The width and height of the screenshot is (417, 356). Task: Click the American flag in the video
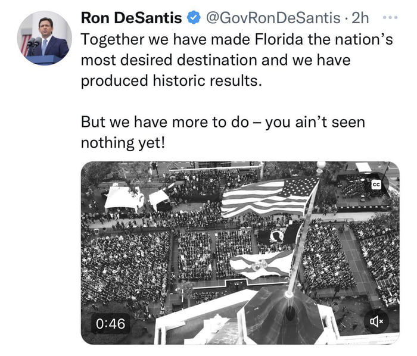click(x=269, y=197)
